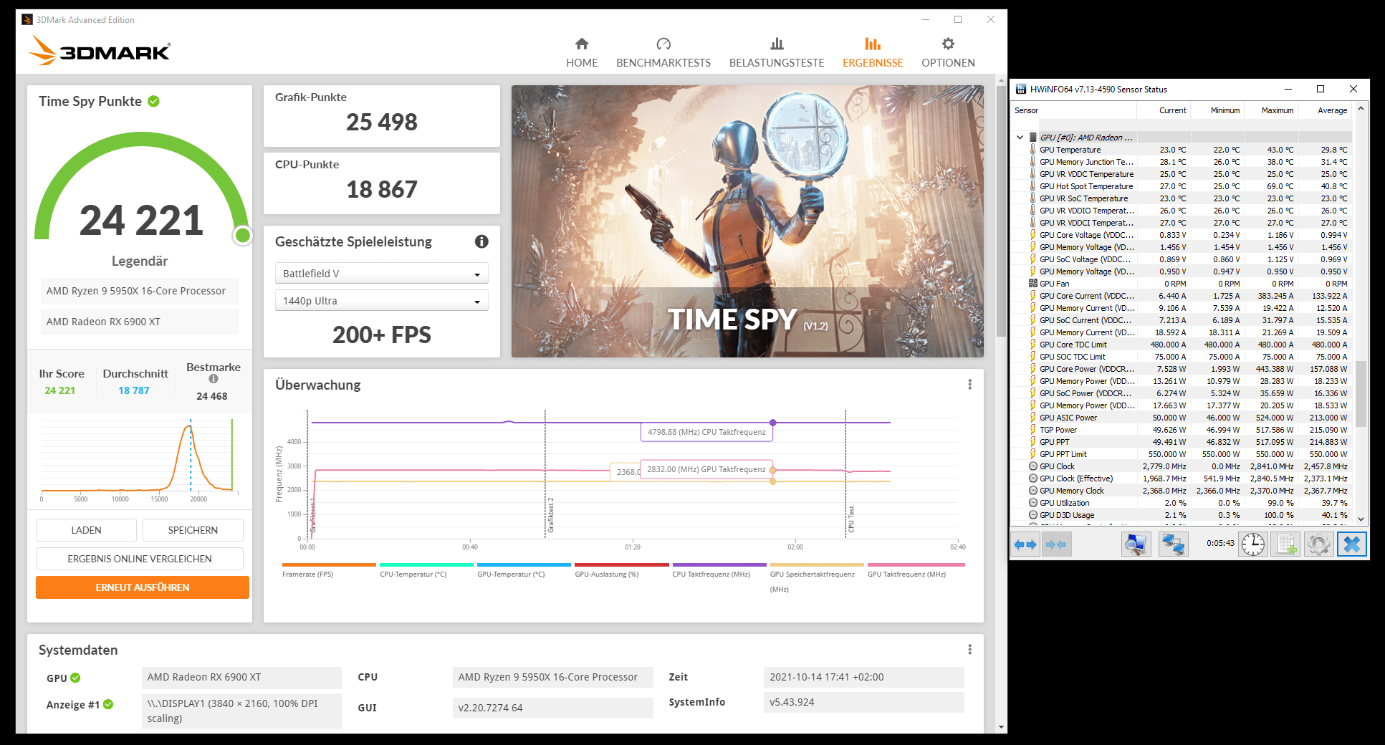Click fan icon of GPU Fan row
1385x745 pixels.
[x=1032, y=284]
